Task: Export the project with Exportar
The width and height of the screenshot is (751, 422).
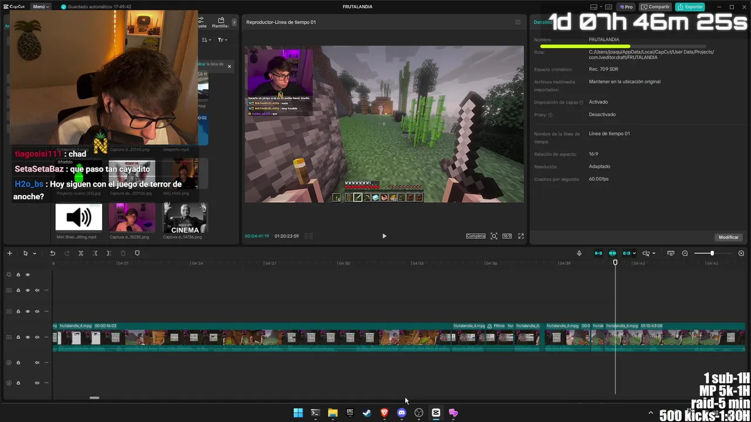Action: [690, 7]
